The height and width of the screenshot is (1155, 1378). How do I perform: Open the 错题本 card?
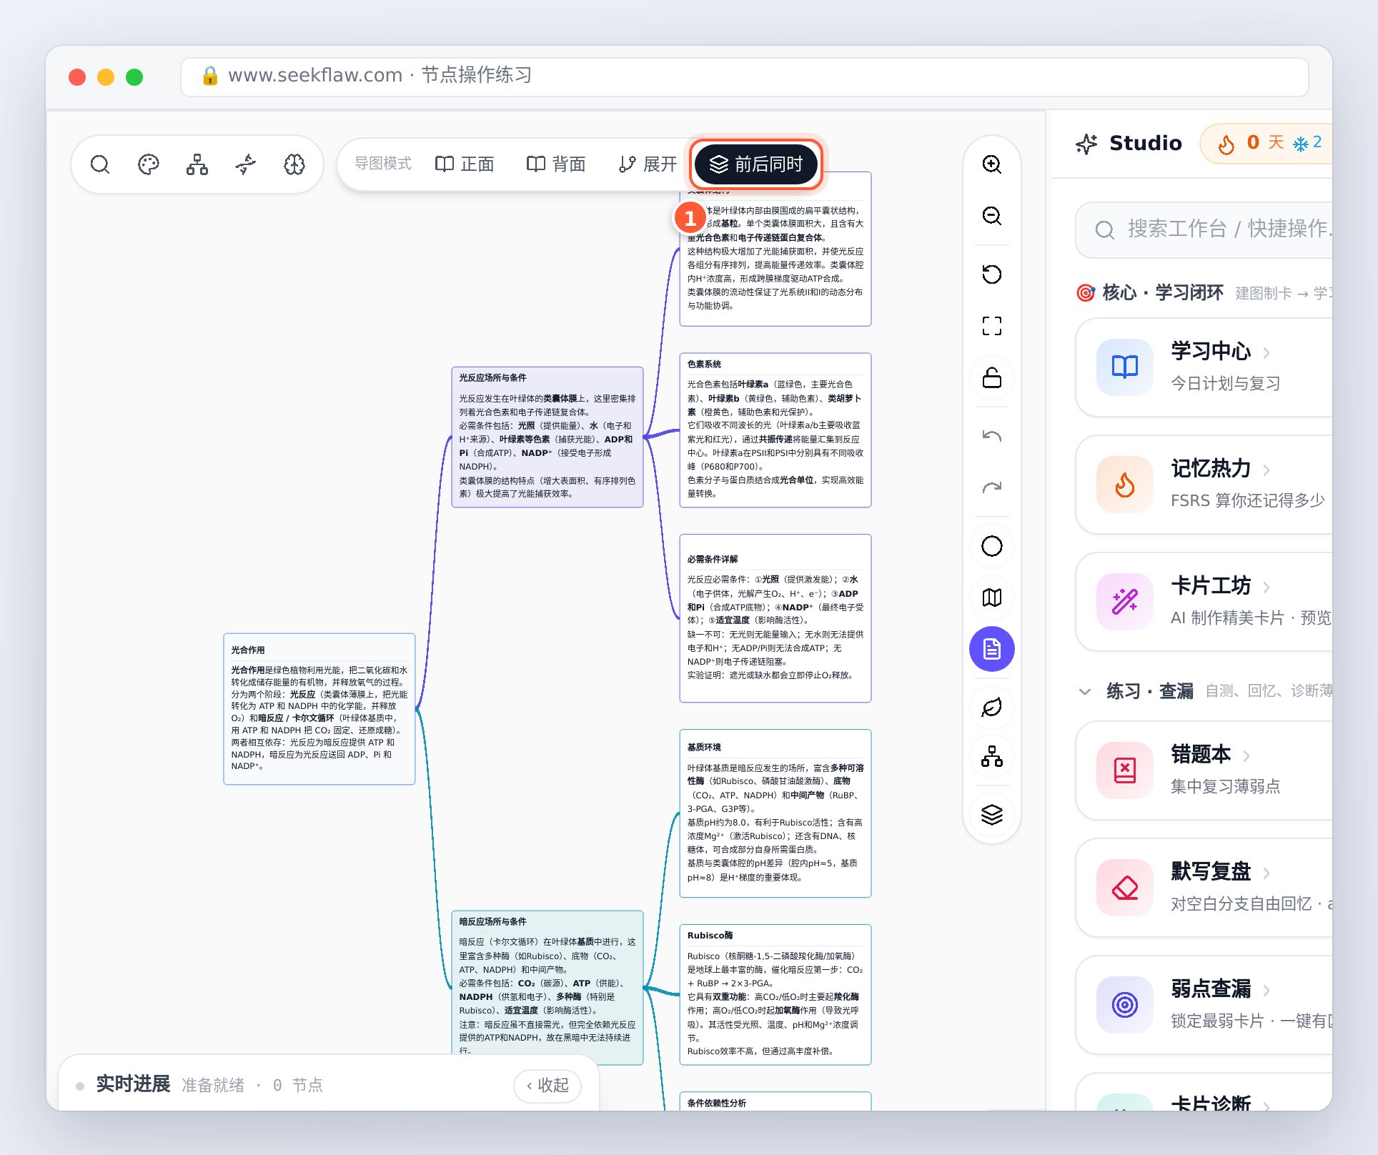click(x=1204, y=770)
